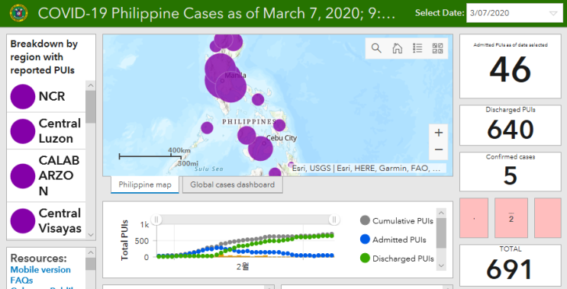Reset map to the home extent

click(397, 48)
